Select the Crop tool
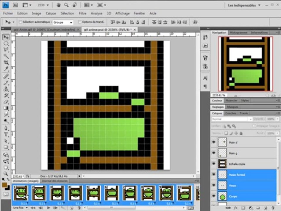Screen dimensions: 281x211 tap(6, 62)
